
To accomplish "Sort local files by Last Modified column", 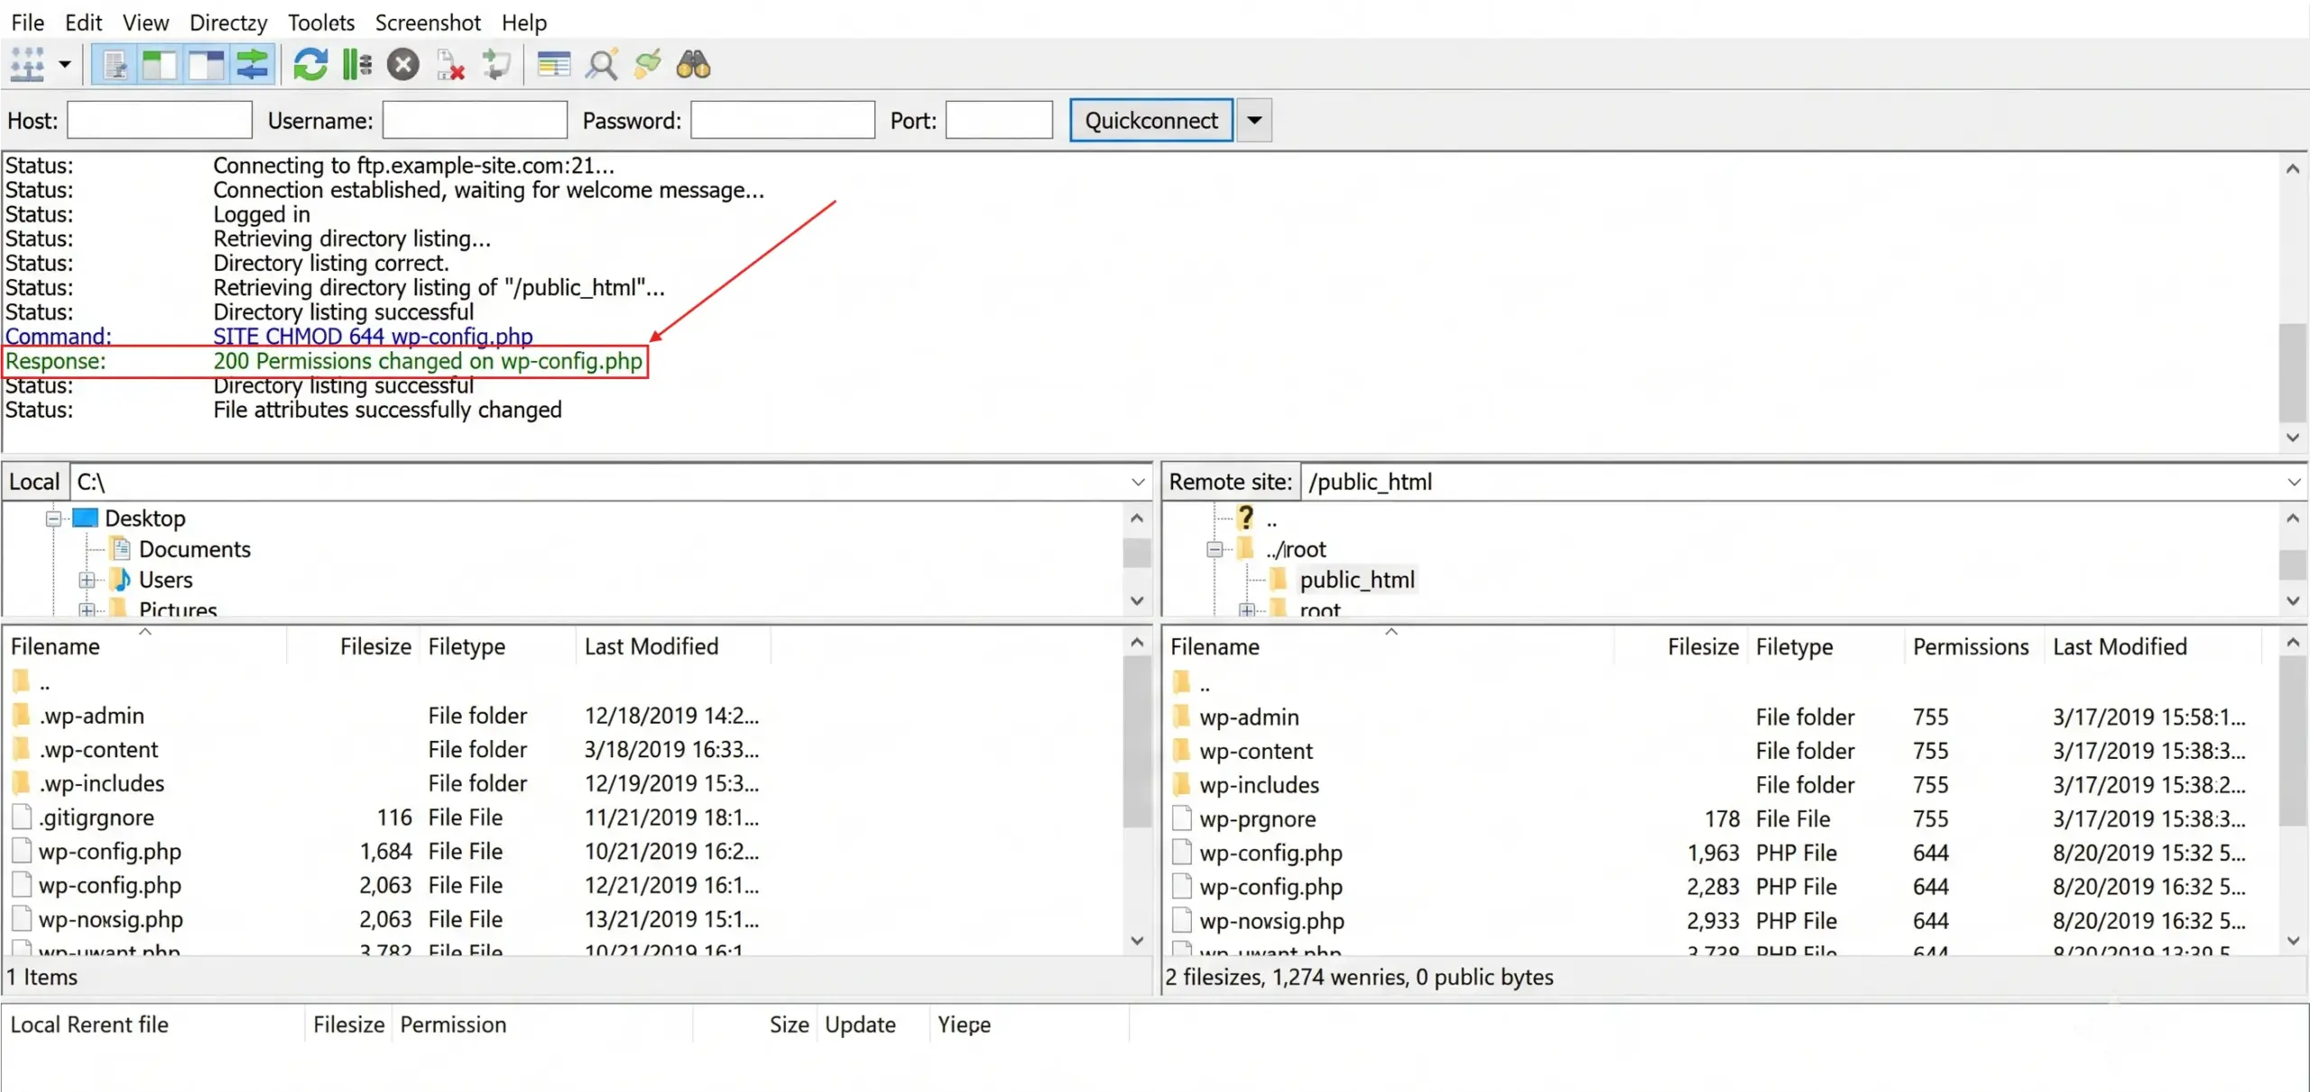I will [x=651, y=647].
